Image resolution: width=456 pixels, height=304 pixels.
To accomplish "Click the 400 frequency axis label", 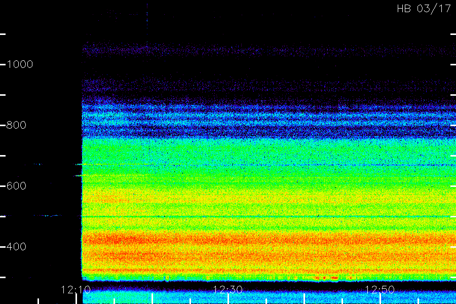I will coord(16,247).
